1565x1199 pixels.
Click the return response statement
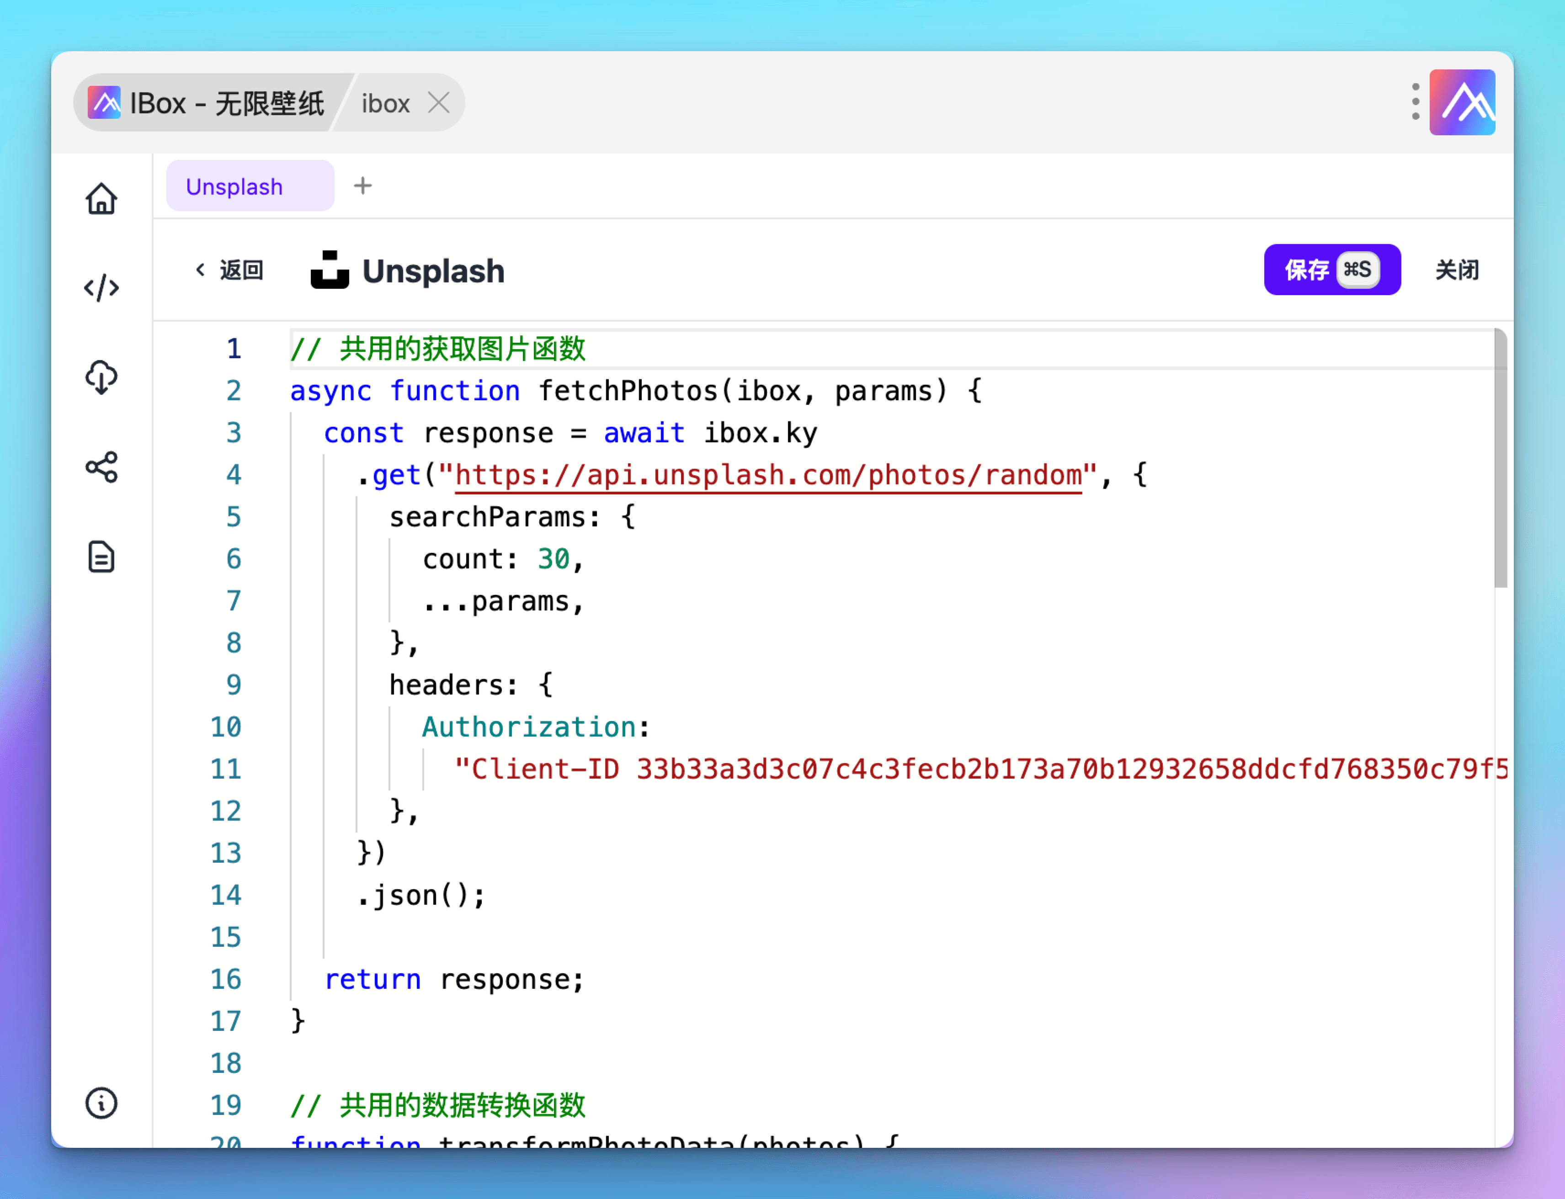pyautogui.click(x=454, y=980)
